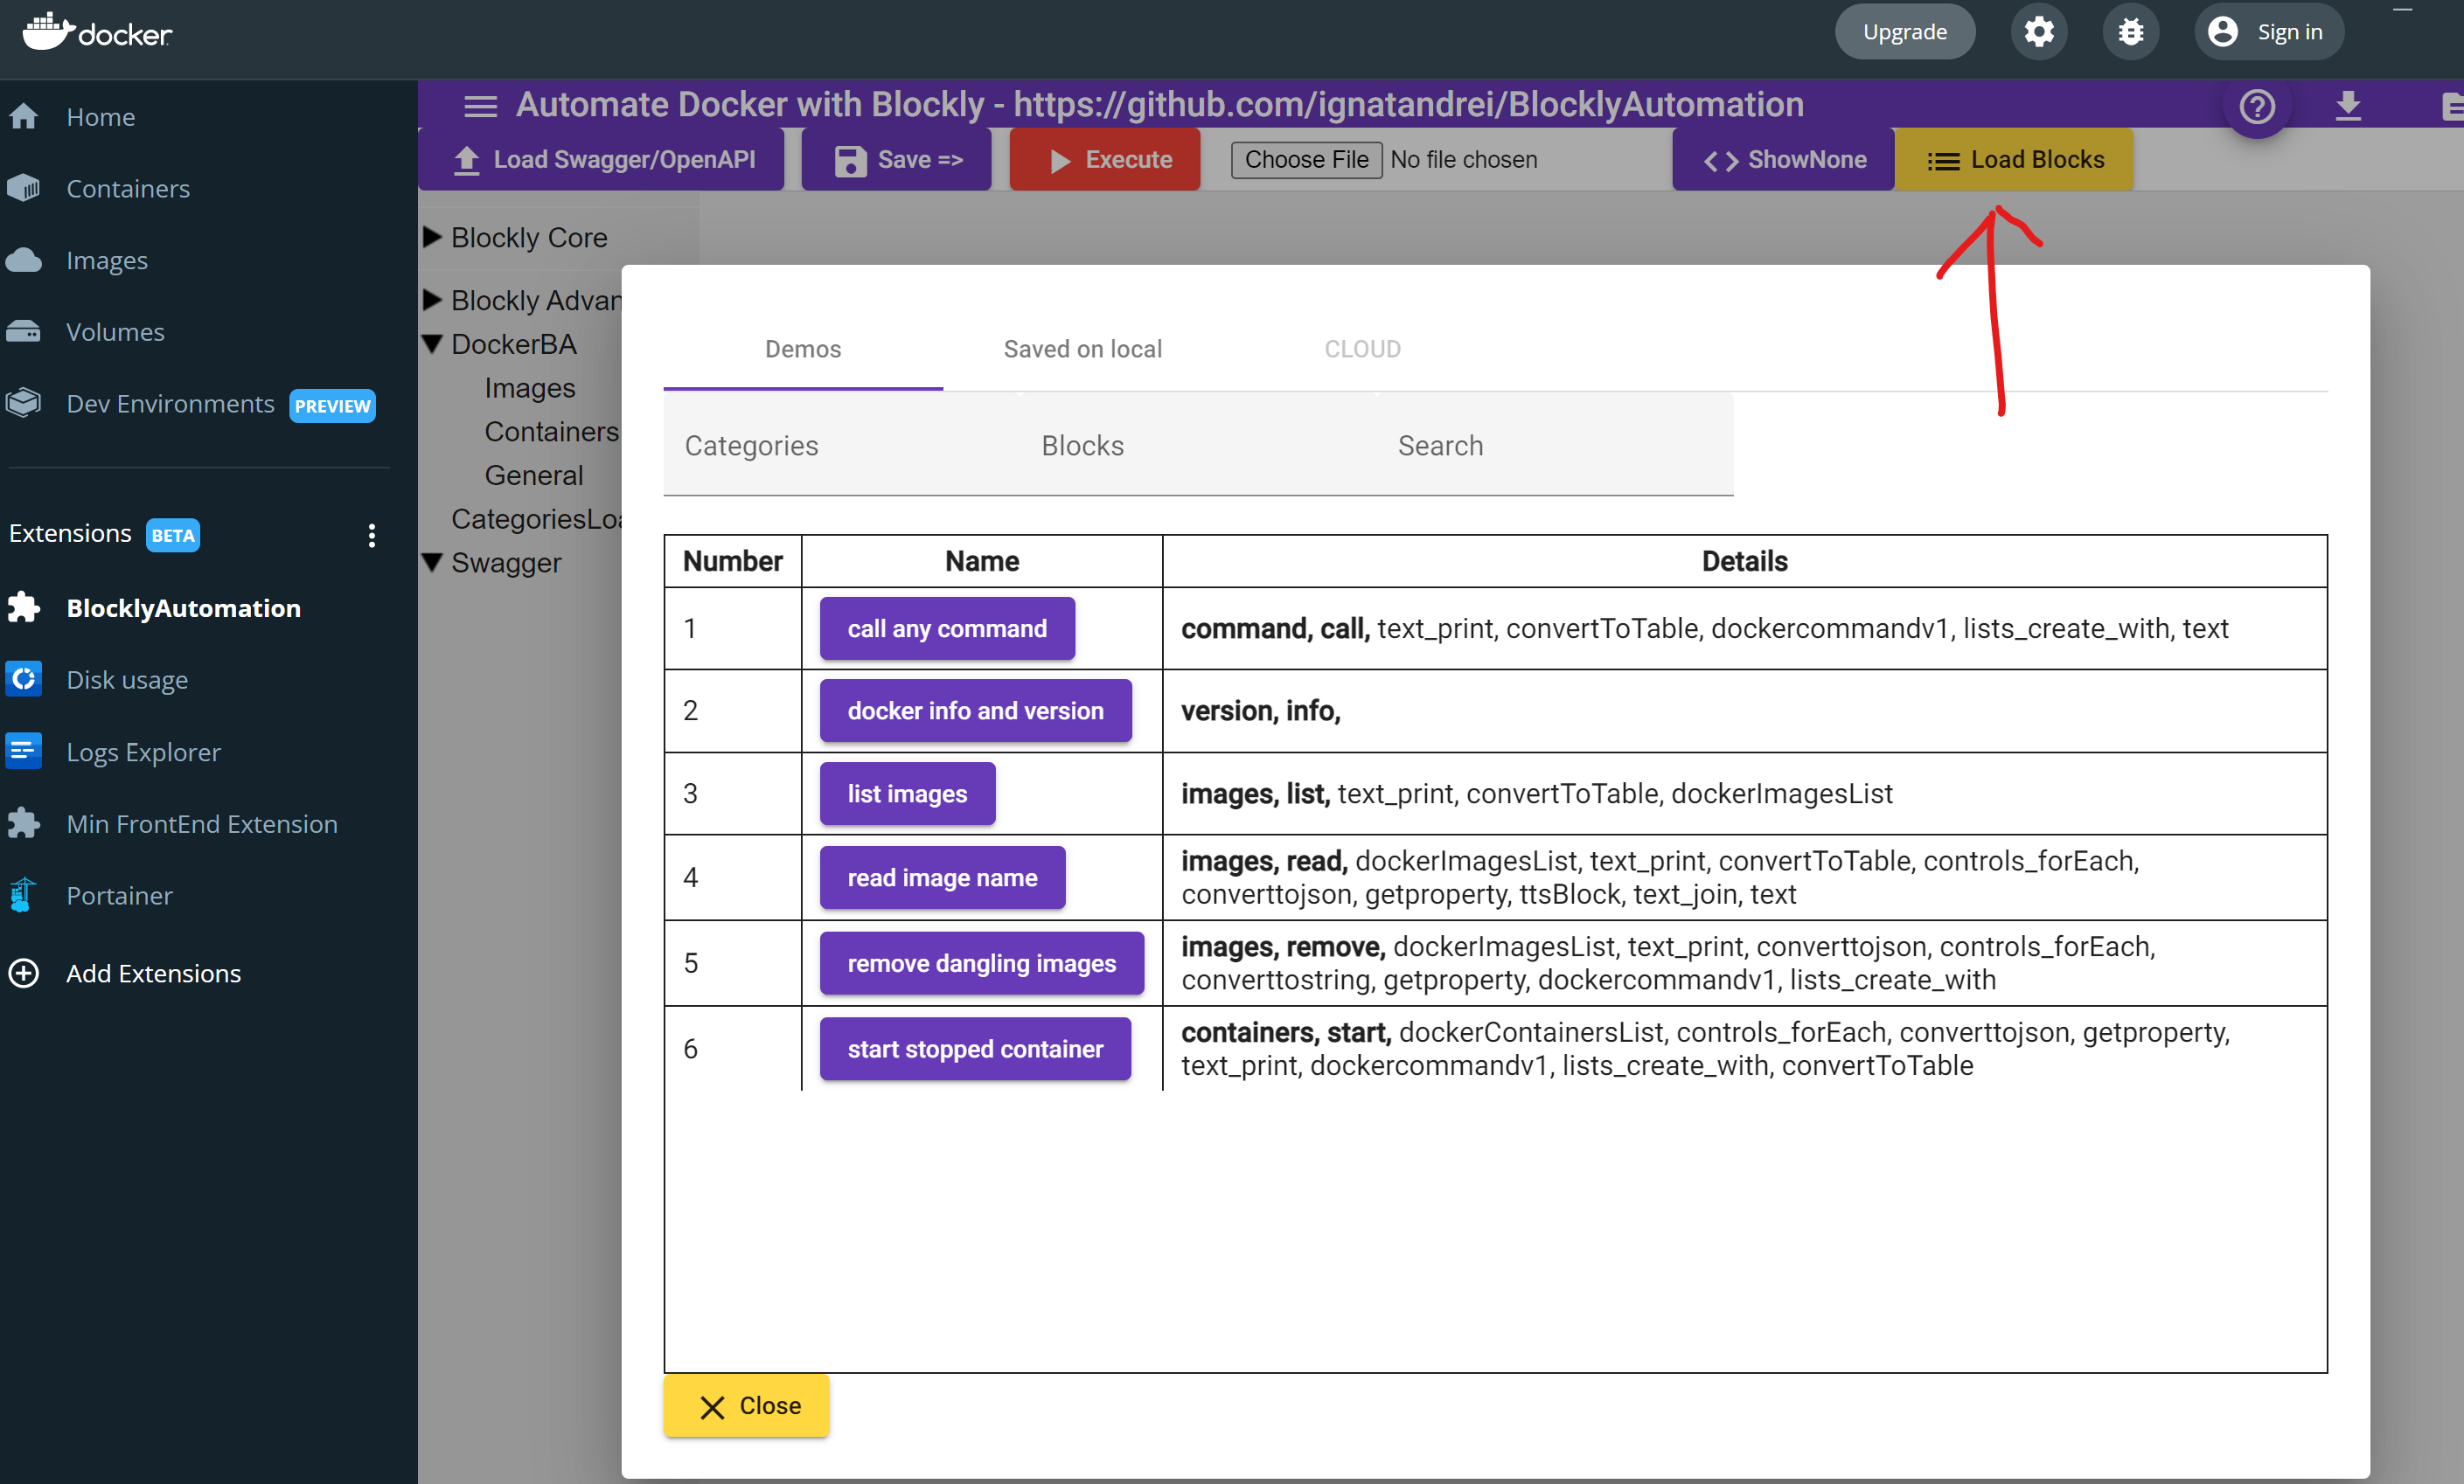Screen dimensions: 2464x1484
Task: Click the troubleshoot bug icon
Action: 2130,32
